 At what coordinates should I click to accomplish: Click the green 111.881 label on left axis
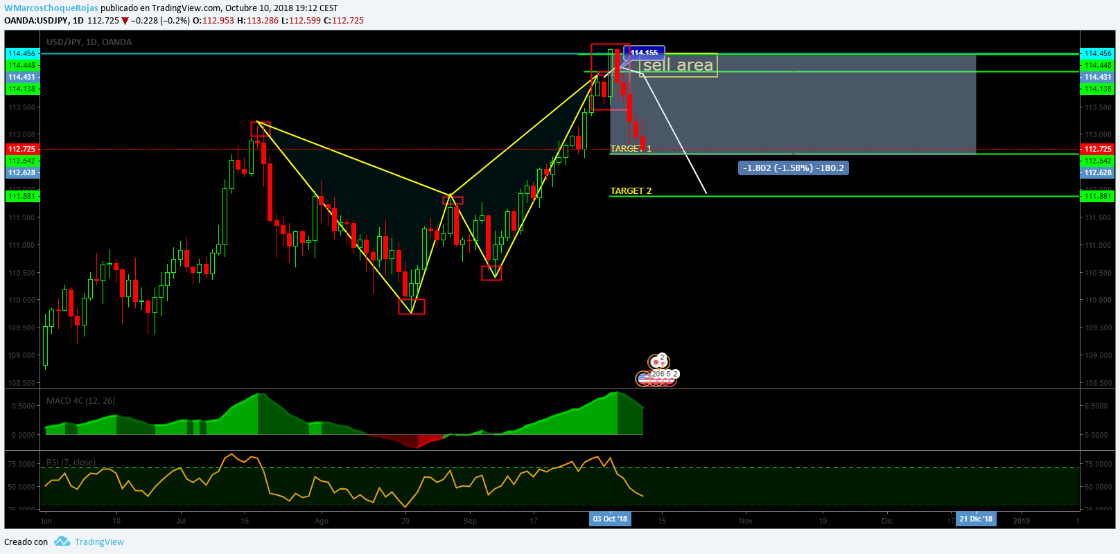click(x=22, y=196)
